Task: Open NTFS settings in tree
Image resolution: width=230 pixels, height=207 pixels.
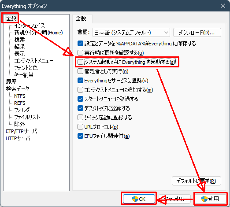Action: (20, 96)
